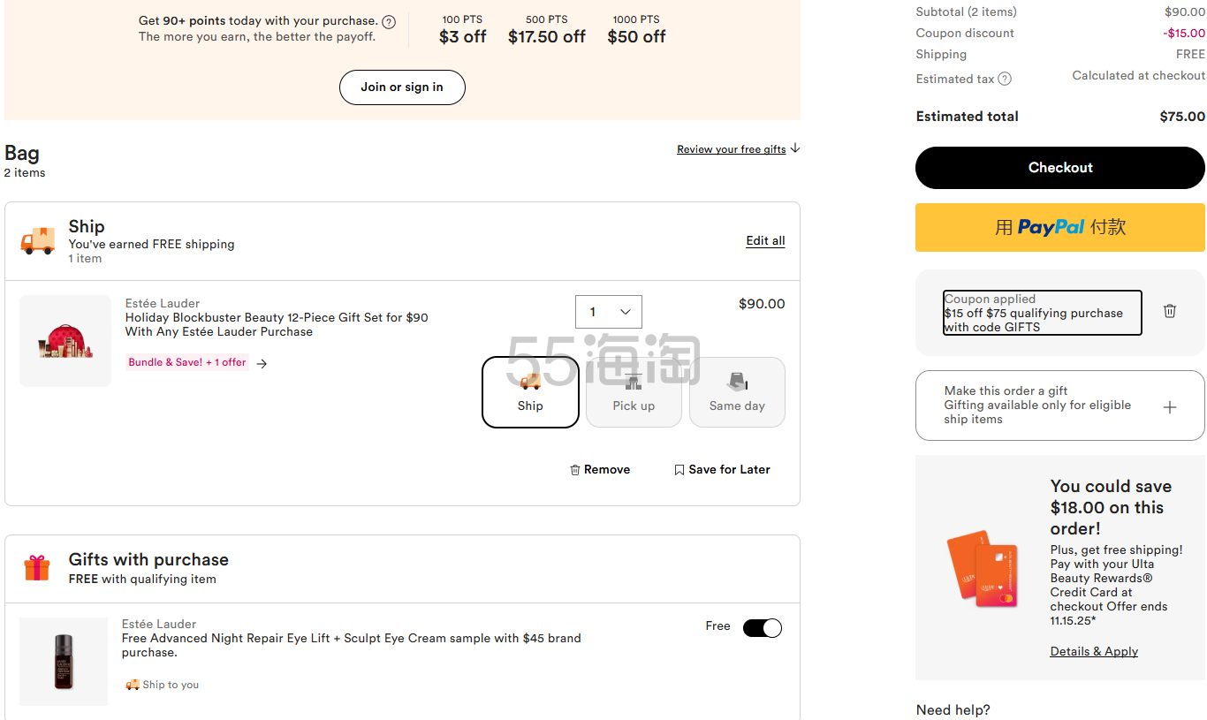Click the Bundle & Save offer arrow
1207x720 pixels.
(x=262, y=363)
